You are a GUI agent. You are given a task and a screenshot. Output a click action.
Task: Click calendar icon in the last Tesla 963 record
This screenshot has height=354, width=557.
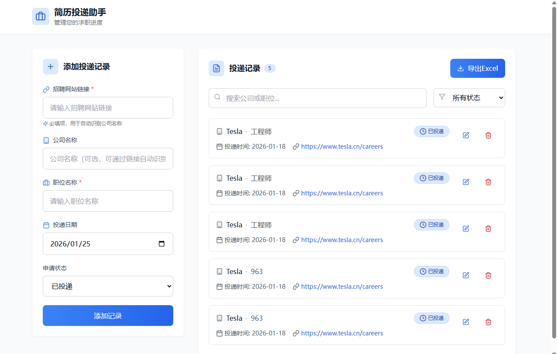tap(220, 333)
